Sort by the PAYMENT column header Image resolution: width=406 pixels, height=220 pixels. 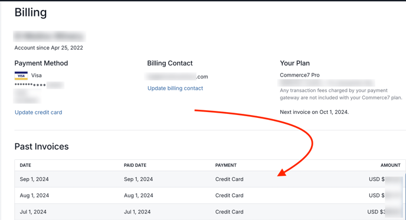click(x=226, y=165)
